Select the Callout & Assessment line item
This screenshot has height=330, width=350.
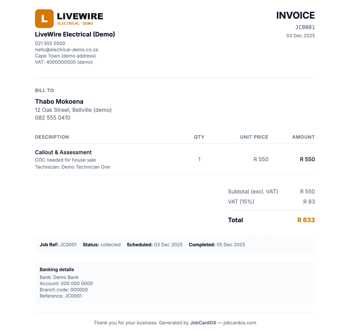63,152
